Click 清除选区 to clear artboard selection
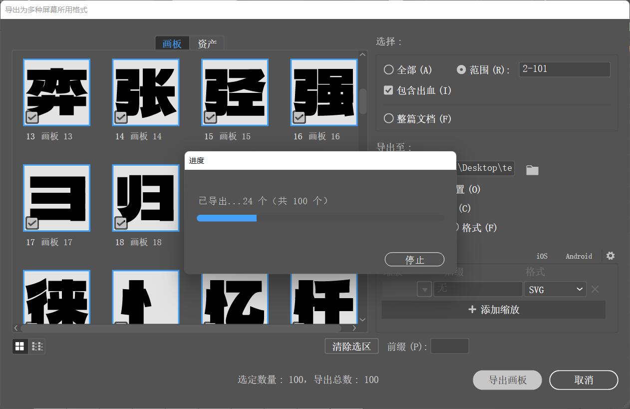The height and width of the screenshot is (409, 630). point(351,346)
